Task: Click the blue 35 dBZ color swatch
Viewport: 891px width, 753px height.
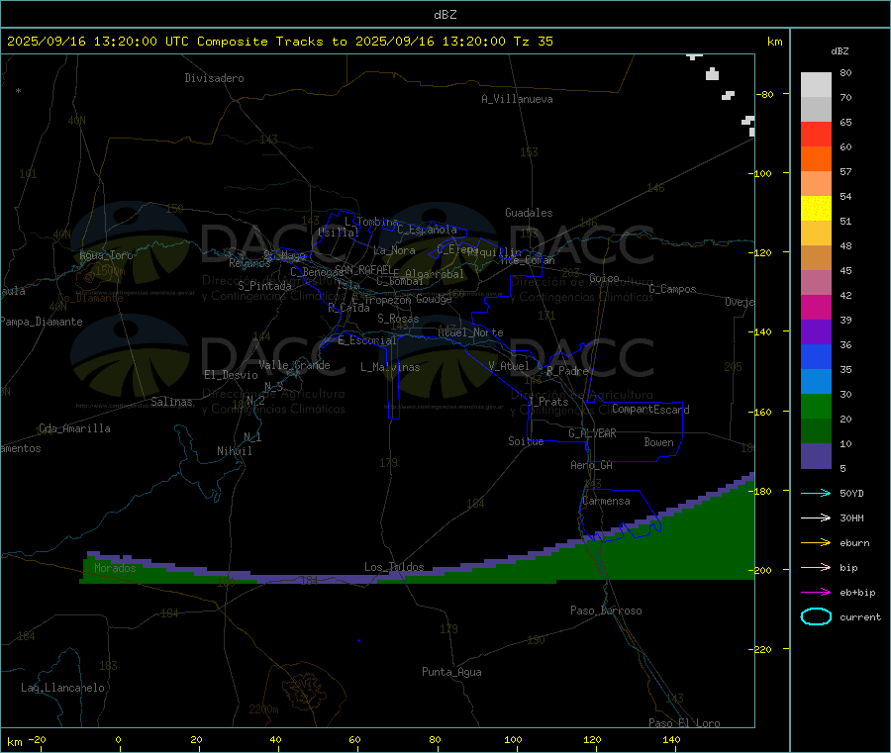Action: point(816,356)
